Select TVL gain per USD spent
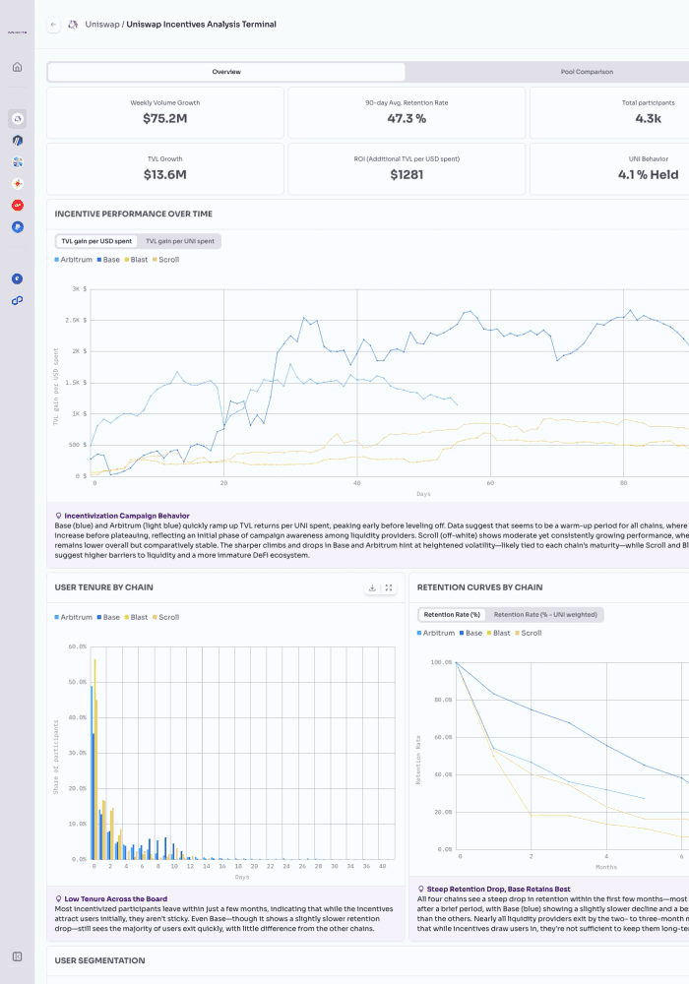 click(96, 241)
